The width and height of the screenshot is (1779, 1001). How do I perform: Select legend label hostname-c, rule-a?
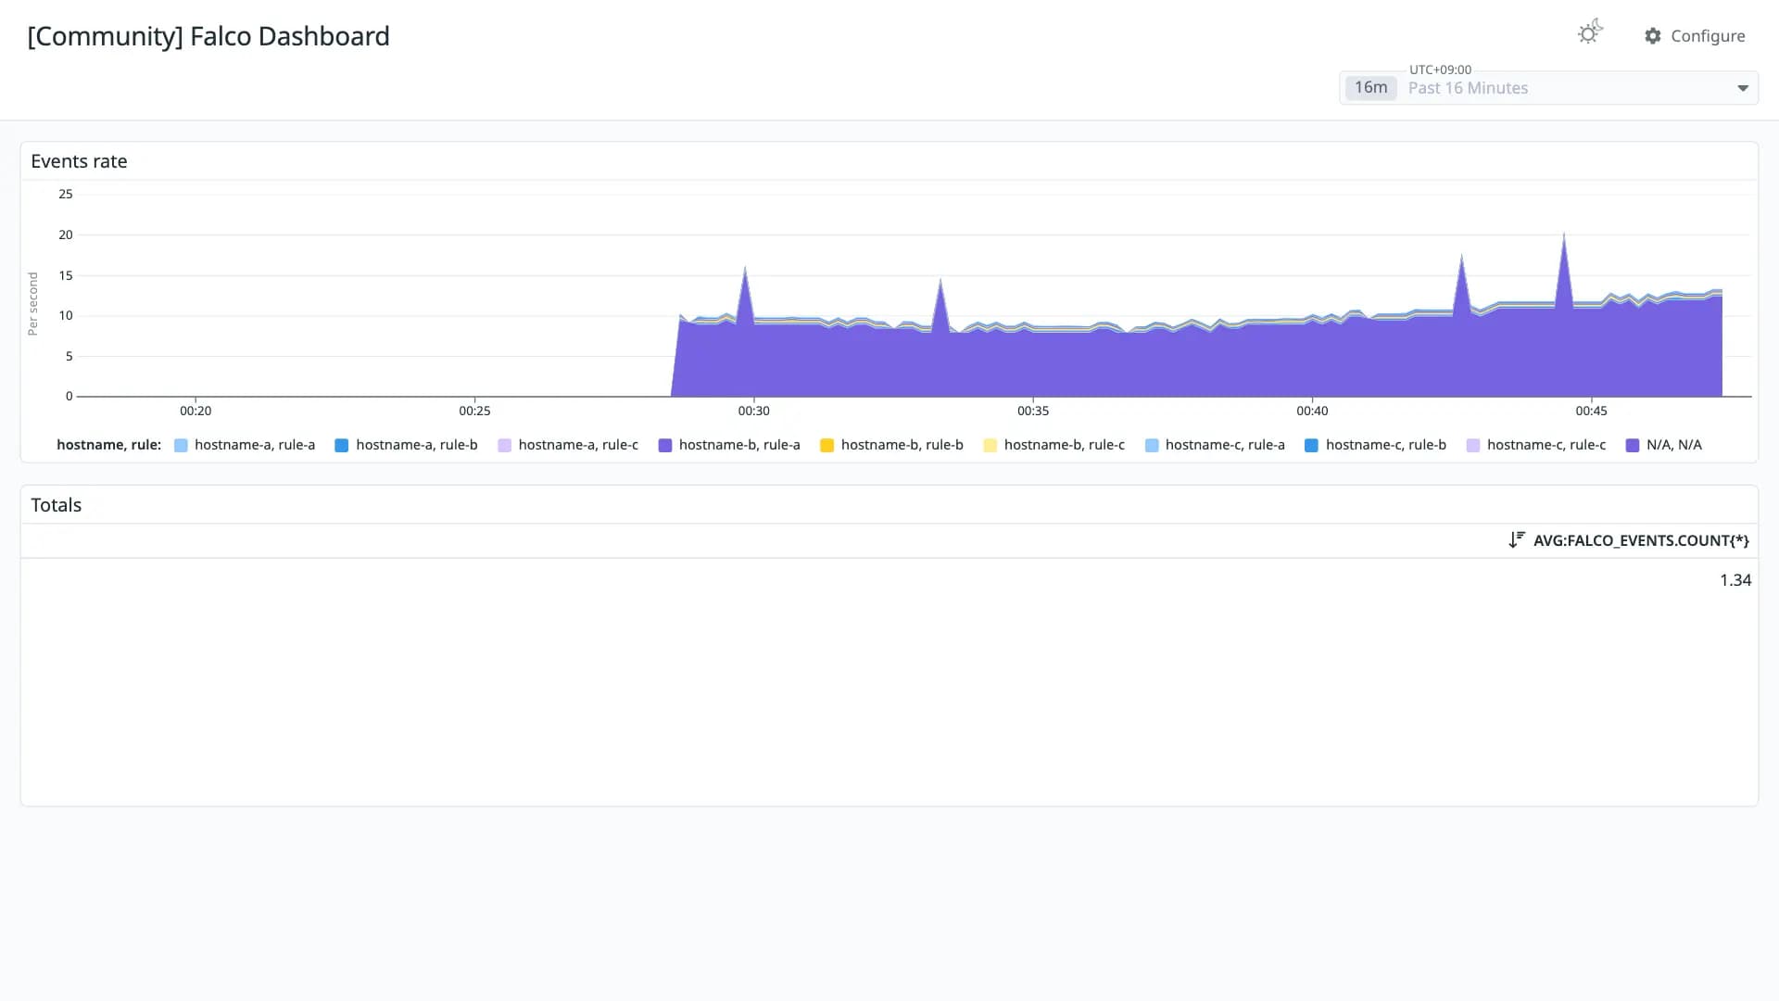[x=1225, y=445]
